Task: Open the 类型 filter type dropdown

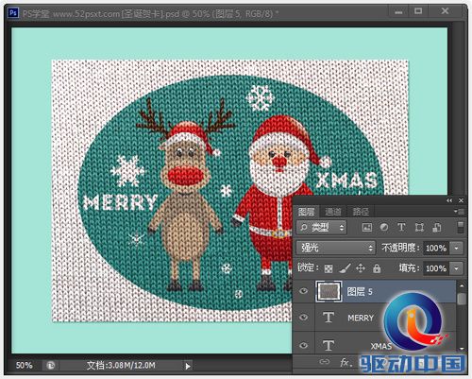Action: [322, 227]
